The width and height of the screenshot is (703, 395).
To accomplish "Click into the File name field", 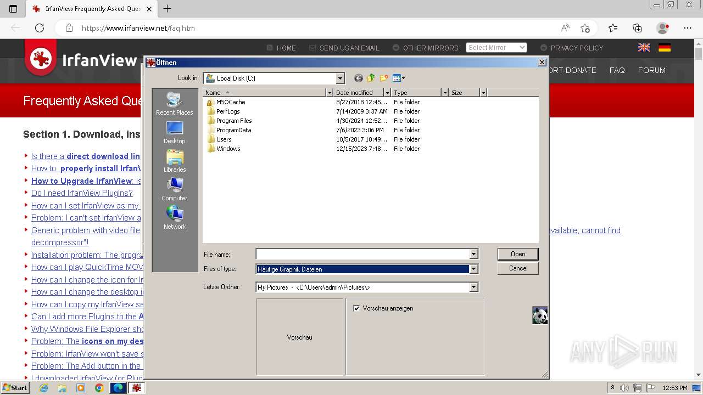I will pyautogui.click(x=362, y=254).
